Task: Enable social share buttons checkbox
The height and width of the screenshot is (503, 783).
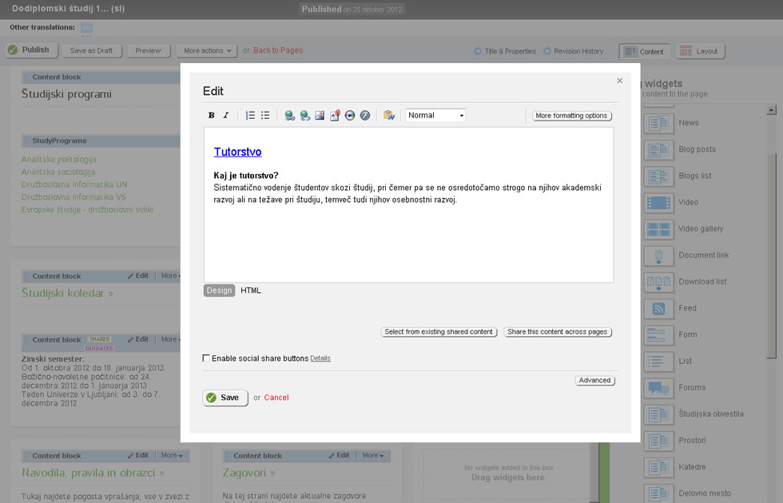Action: (207, 358)
